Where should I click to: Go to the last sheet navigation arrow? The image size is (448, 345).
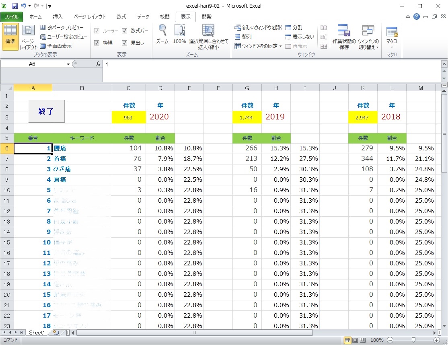[21, 333]
